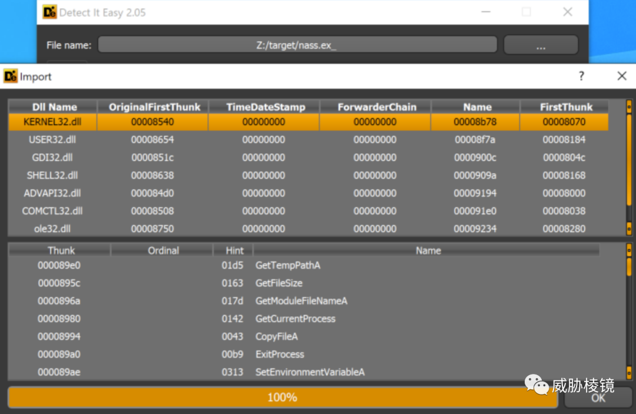This screenshot has height=414, width=636.
Task: Click the thunk value 0000896a
Action: click(x=59, y=302)
